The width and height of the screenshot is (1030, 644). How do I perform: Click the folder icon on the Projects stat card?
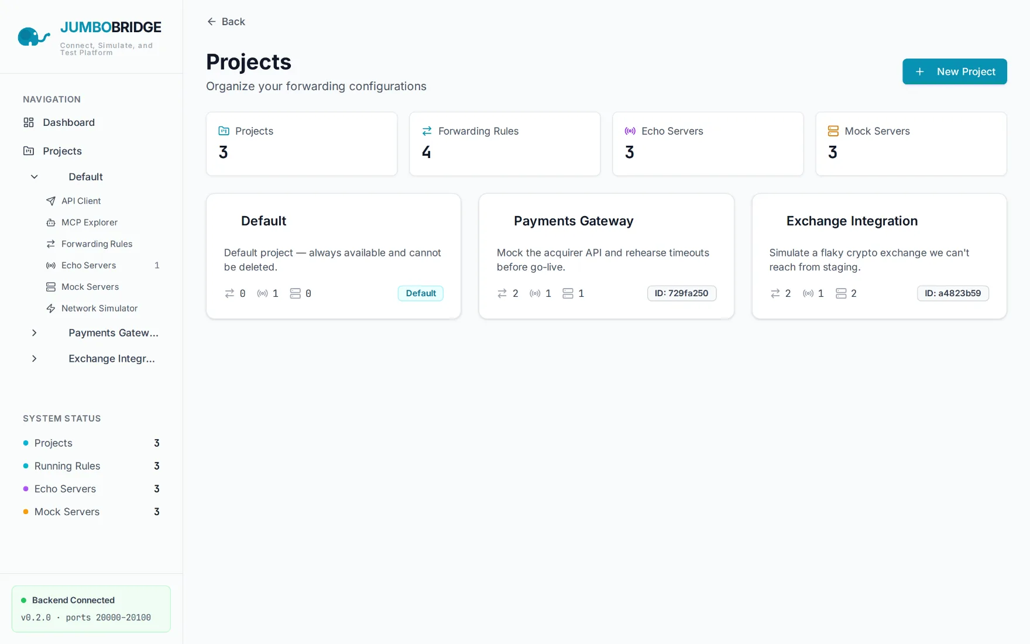pyautogui.click(x=224, y=131)
